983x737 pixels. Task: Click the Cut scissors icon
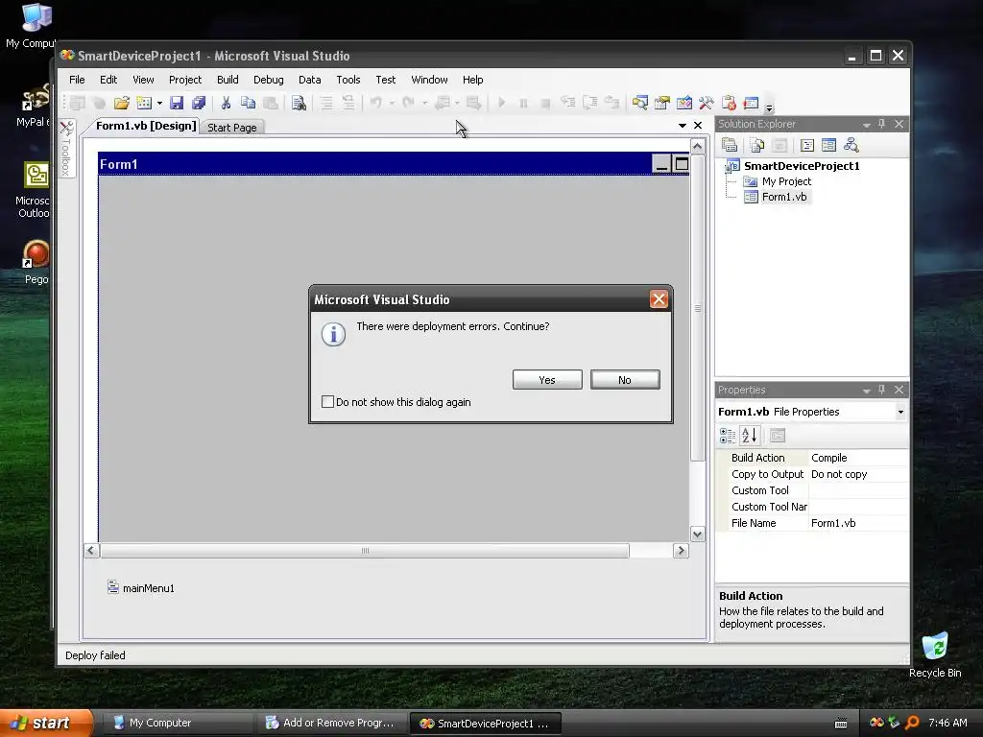(x=226, y=103)
